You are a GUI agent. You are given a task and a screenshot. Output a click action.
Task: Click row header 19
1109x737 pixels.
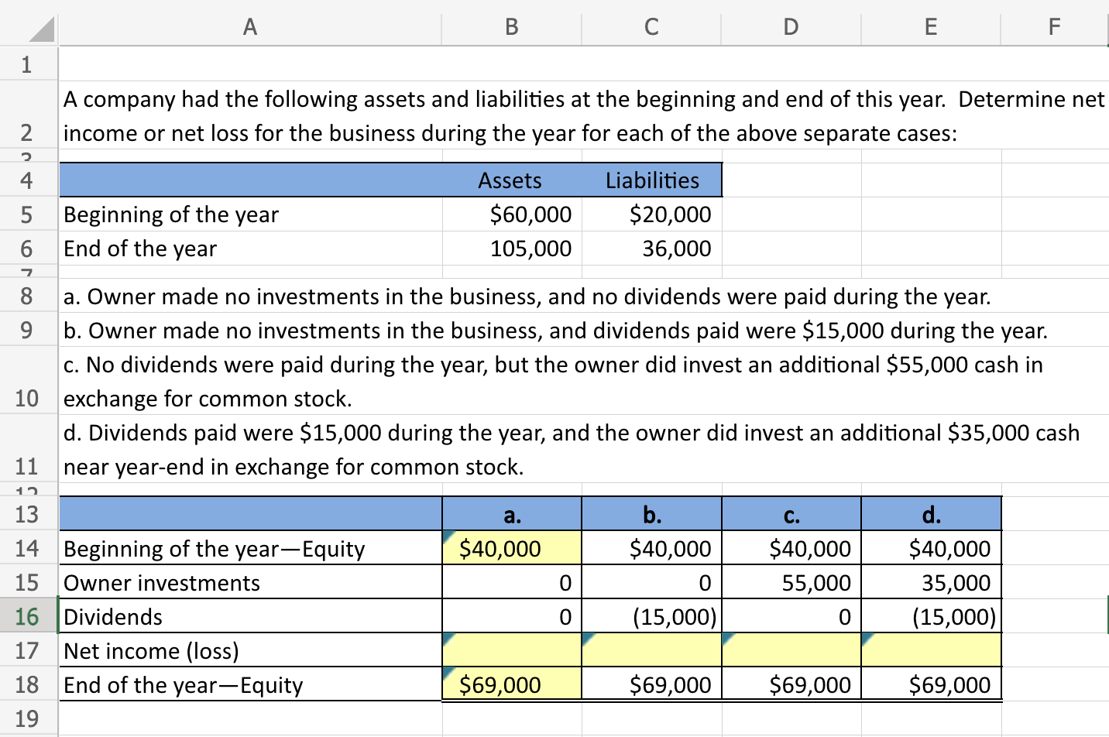point(27,720)
